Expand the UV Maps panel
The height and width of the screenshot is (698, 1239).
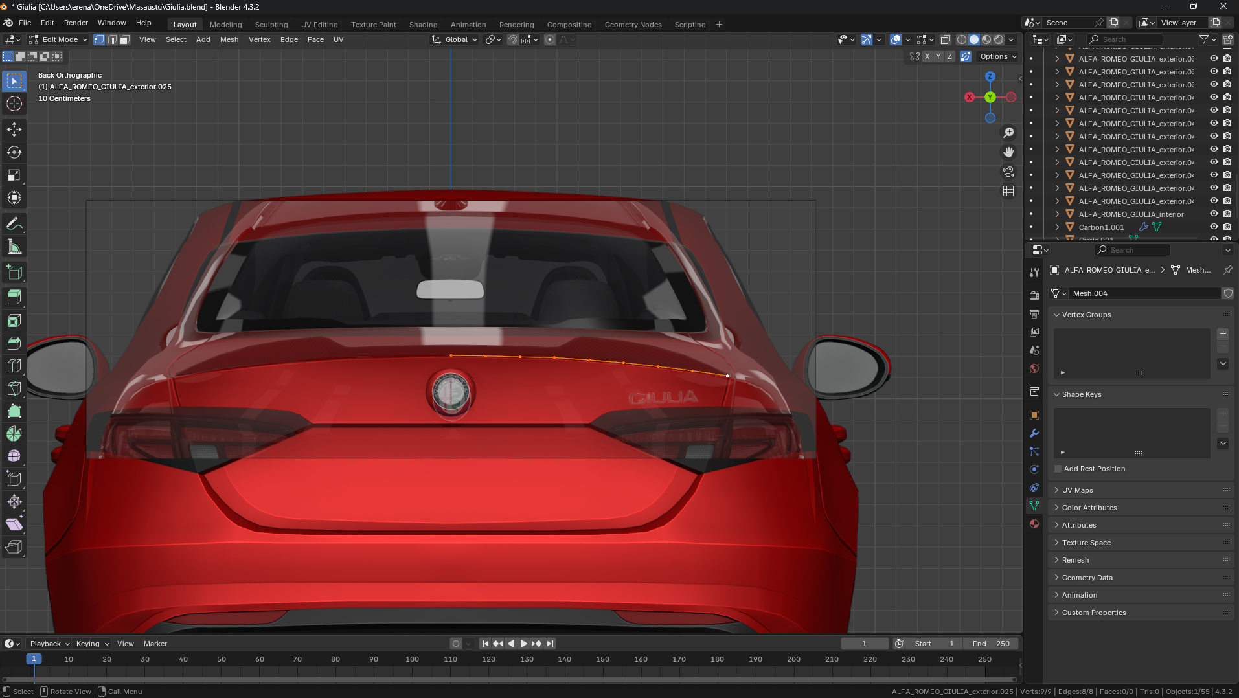click(x=1077, y=490)
